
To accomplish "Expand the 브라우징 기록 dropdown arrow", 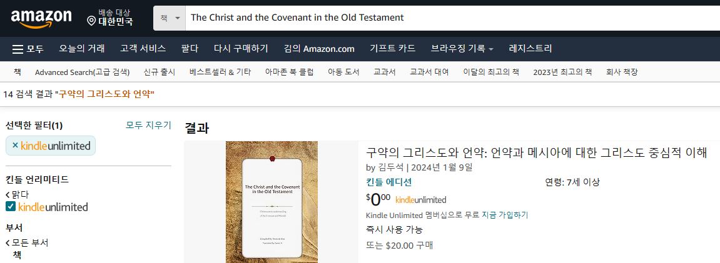I will tap(491, 49).
